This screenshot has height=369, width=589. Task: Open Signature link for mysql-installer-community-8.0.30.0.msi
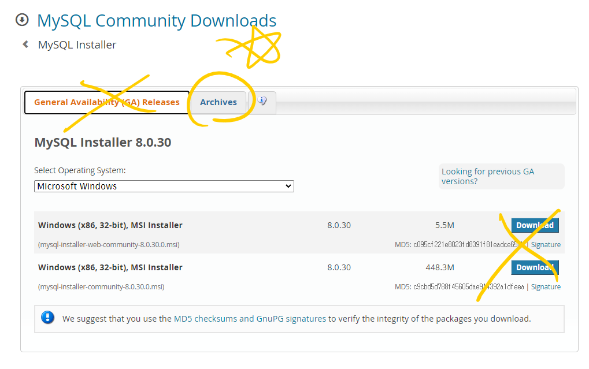click(x=546, y=287)
